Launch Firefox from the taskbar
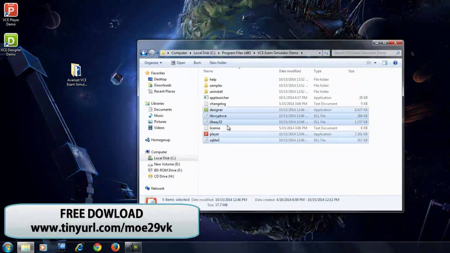 115,247
